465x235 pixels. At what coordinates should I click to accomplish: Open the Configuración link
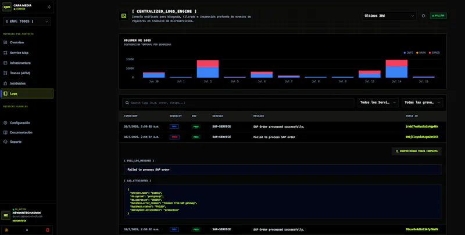(17, 123)
